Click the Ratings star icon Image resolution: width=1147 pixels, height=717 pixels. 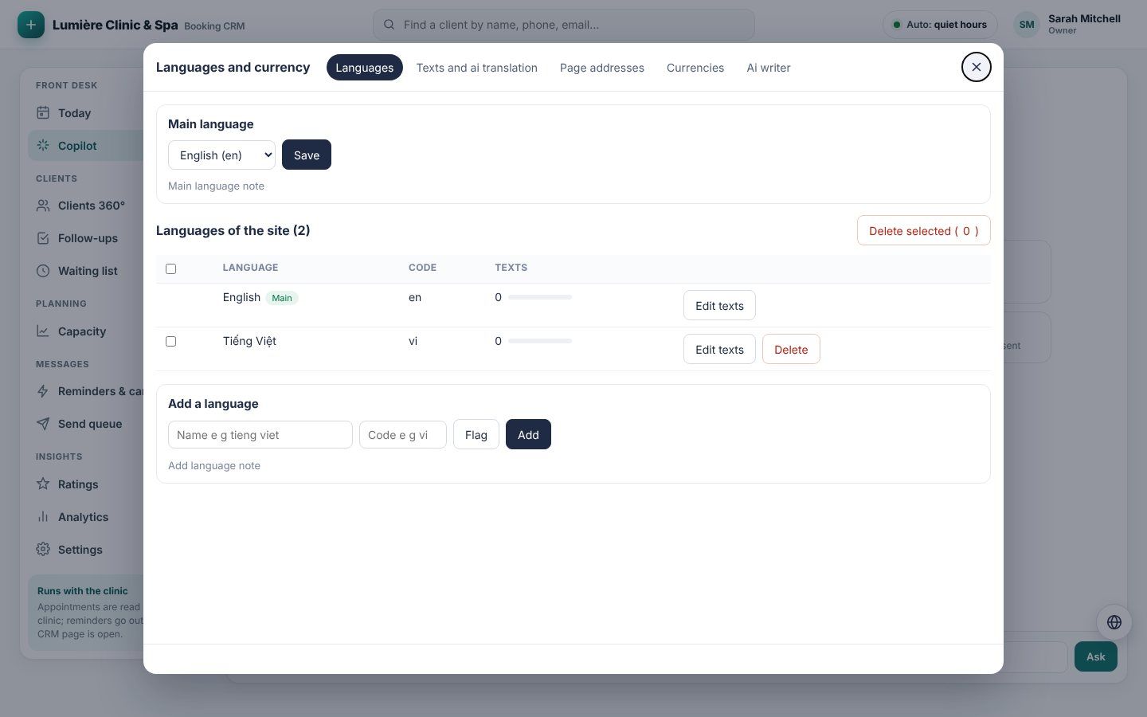pyautogui.click(x=43, y=484)
